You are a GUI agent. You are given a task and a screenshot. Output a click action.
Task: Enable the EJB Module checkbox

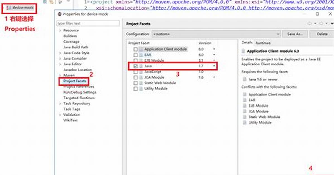click(135, 60)
